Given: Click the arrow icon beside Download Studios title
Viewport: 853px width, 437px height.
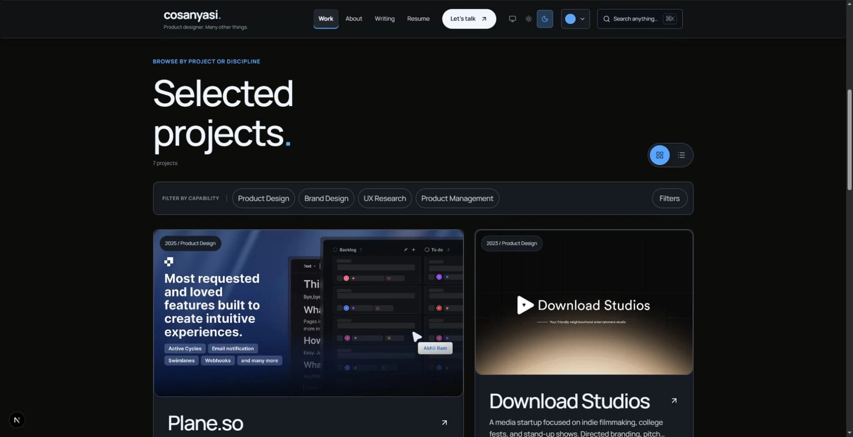Looking at the screenshot, I should point(674,401).
